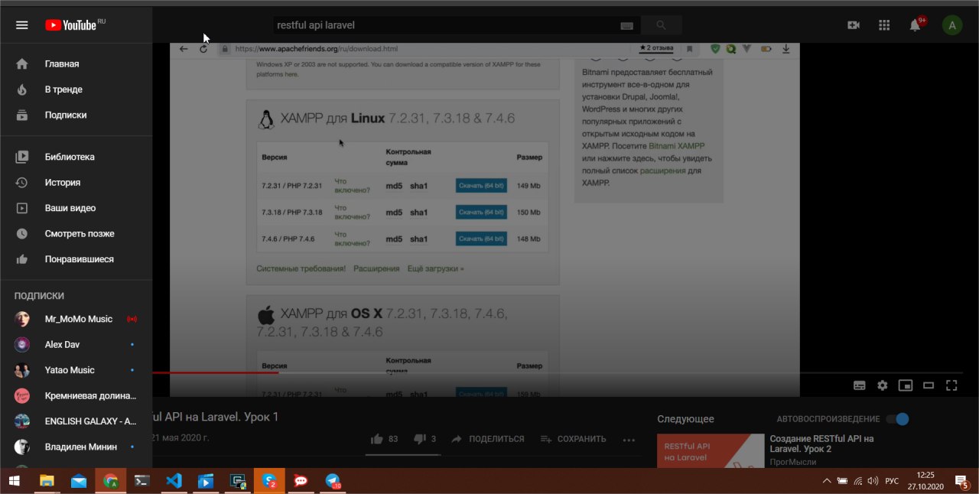Open Telegram from the taskbar
Viewport: 979px width, 494px height.
[x=333, y=481]
